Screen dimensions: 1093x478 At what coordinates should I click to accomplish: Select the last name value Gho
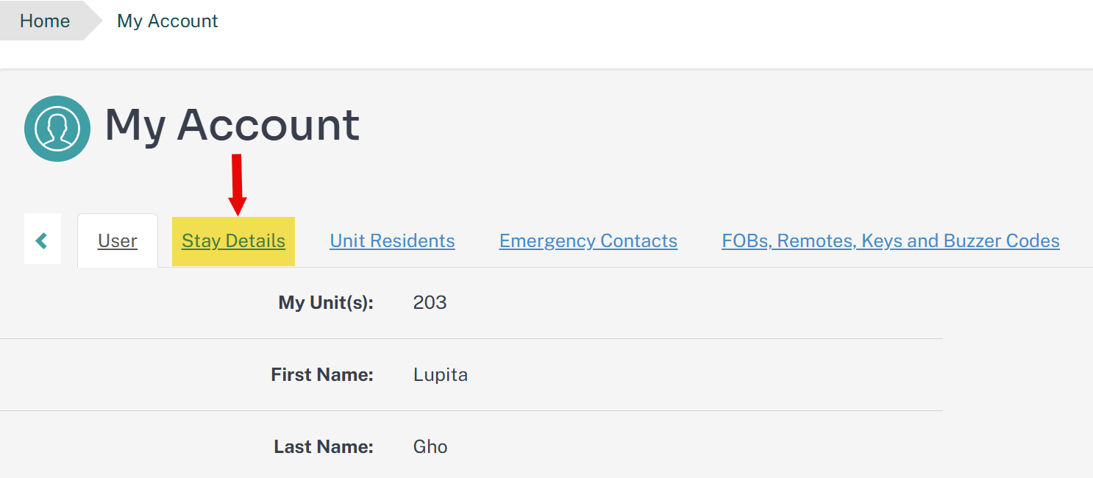pos(430,446)
